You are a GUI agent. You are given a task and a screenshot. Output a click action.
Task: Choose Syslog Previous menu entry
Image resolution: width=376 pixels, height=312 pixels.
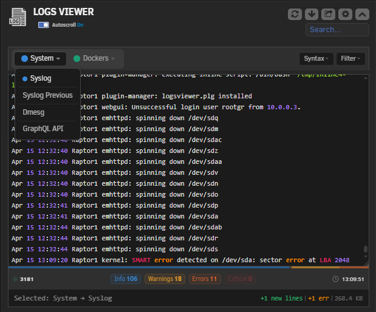tap(47, 95)
